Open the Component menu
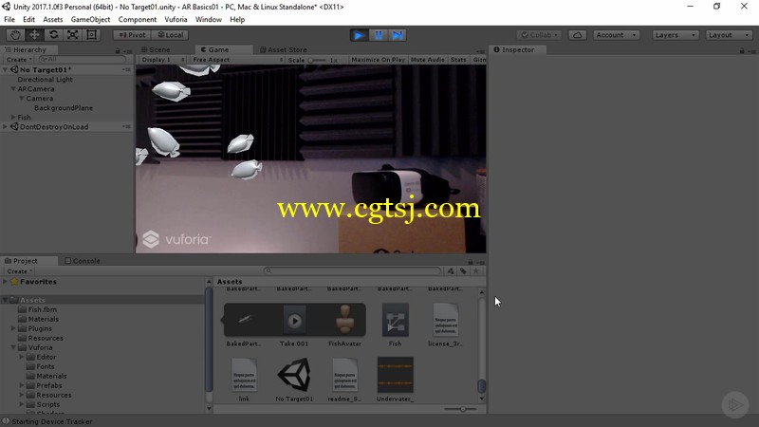The width and height of the screenshot is (759, 427). tap(138, 19)
